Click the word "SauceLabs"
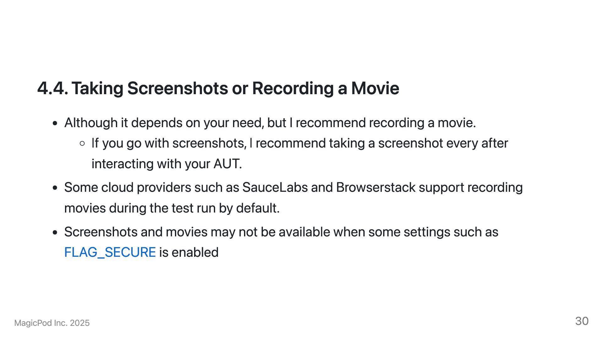Screen dimensions: 603x339 tap(275, 187)
